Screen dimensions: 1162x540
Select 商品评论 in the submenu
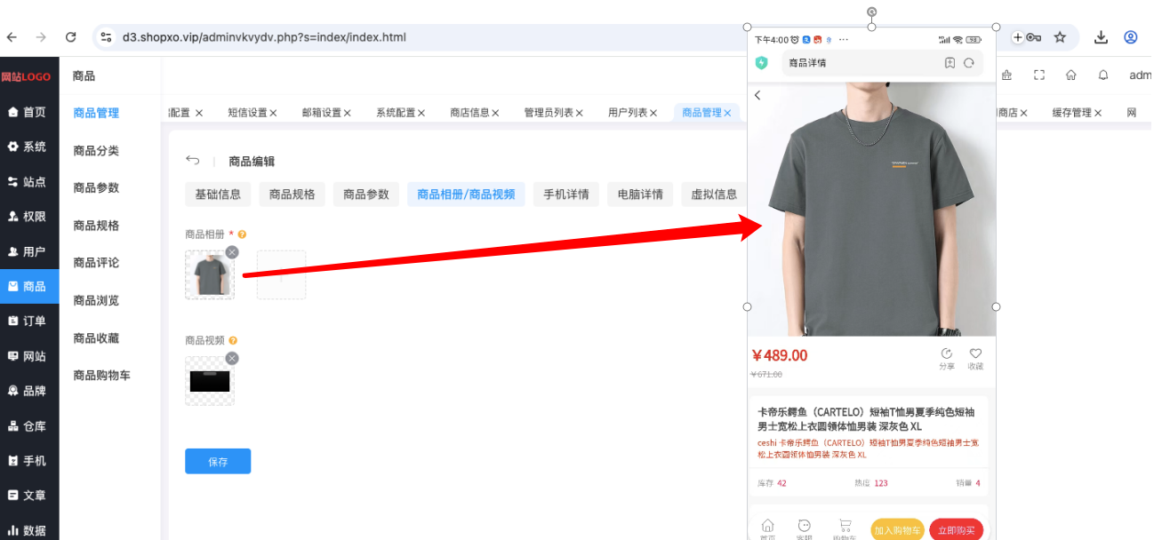pos(96,263)
